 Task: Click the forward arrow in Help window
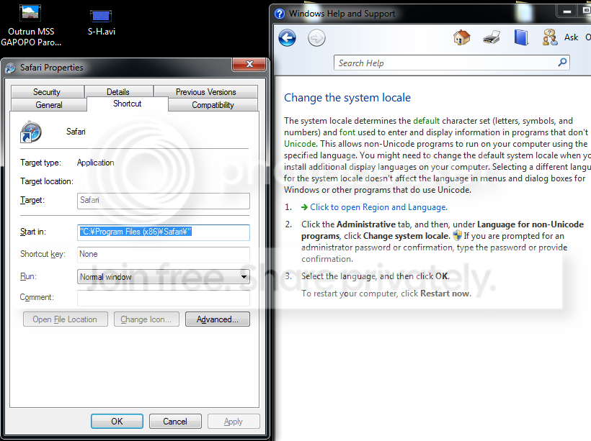[x=316, y=38]
